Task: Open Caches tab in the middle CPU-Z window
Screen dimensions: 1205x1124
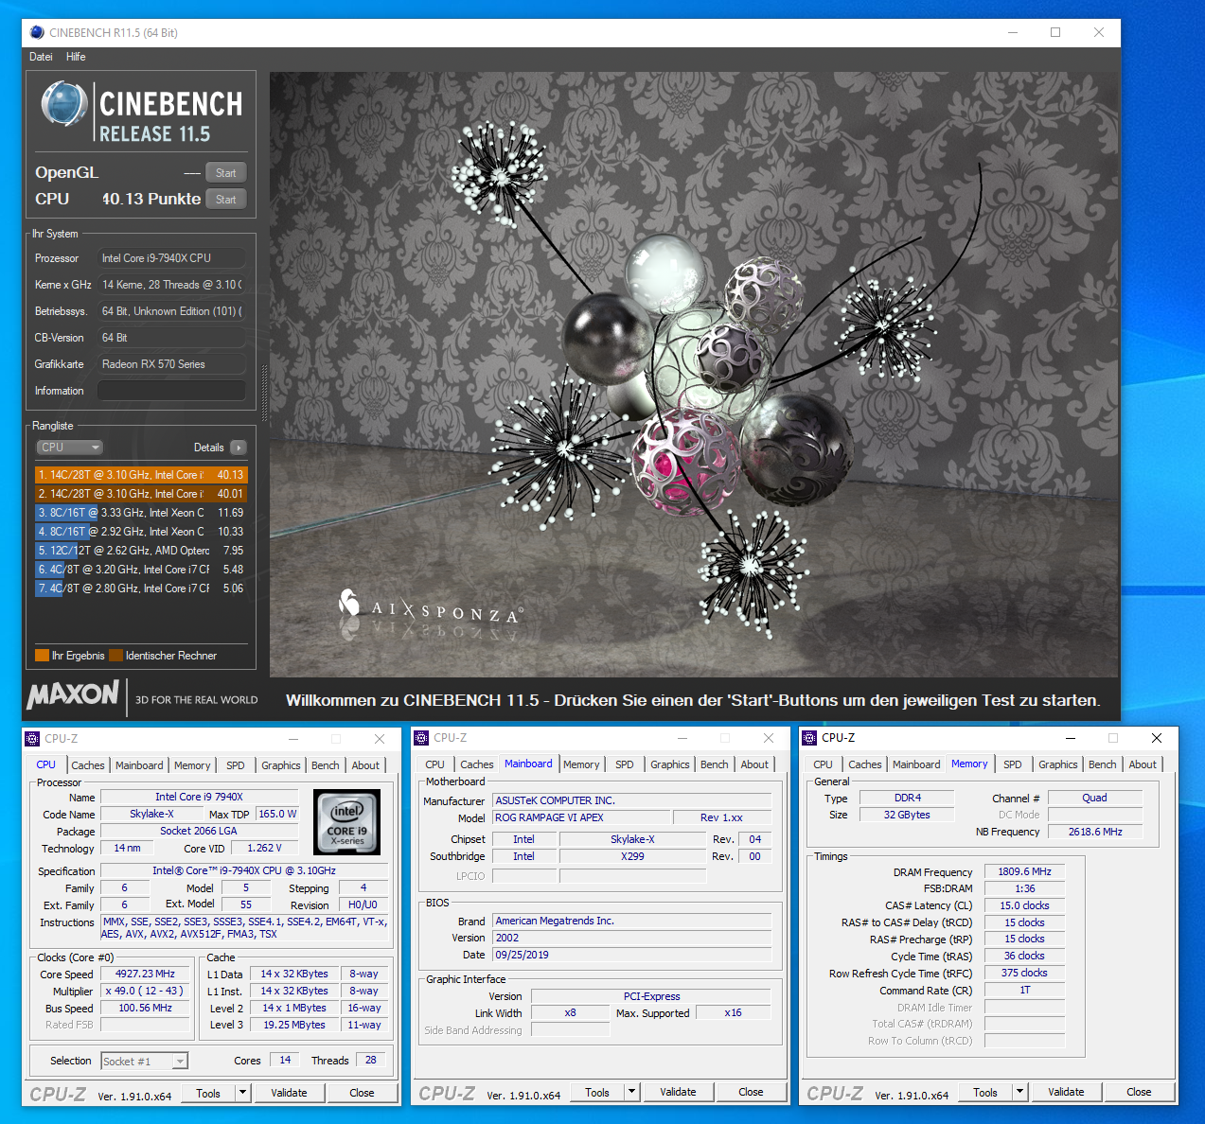Action: [477, 764]
